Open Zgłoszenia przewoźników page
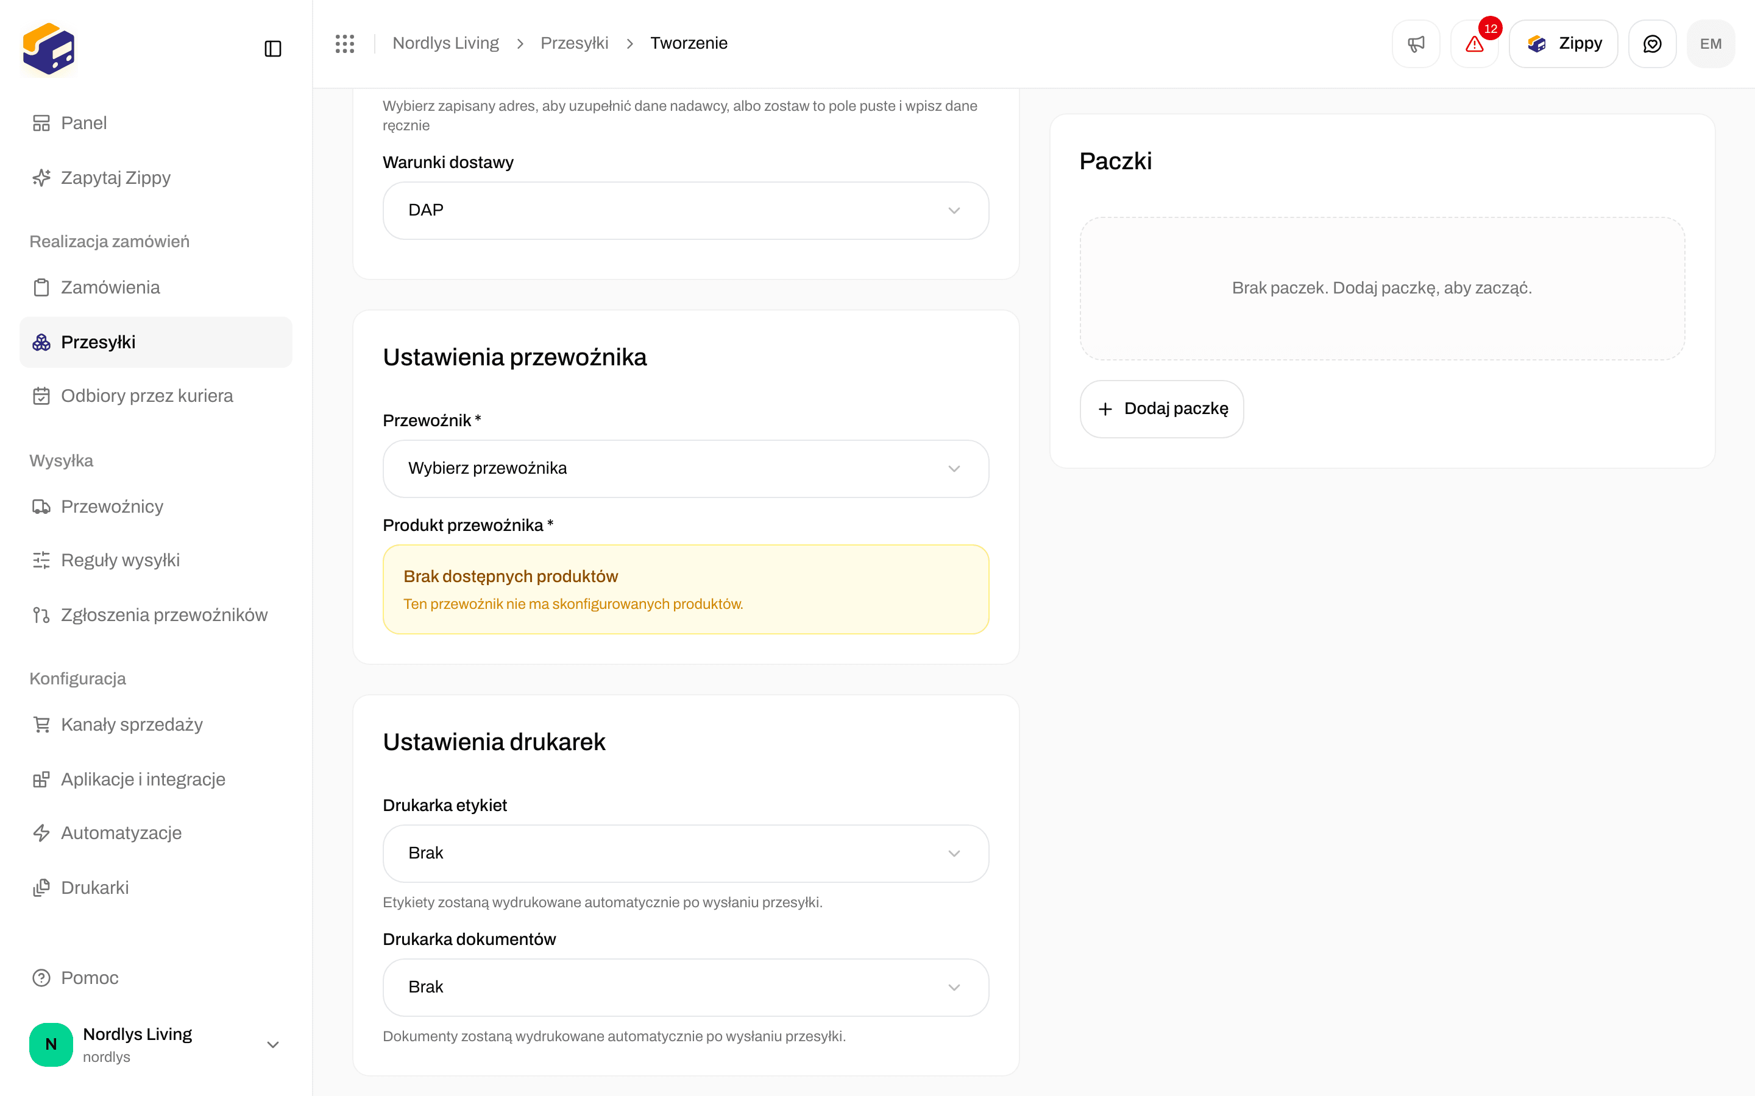This screenshot has height=1096, width=1755. tap(156, 615)
